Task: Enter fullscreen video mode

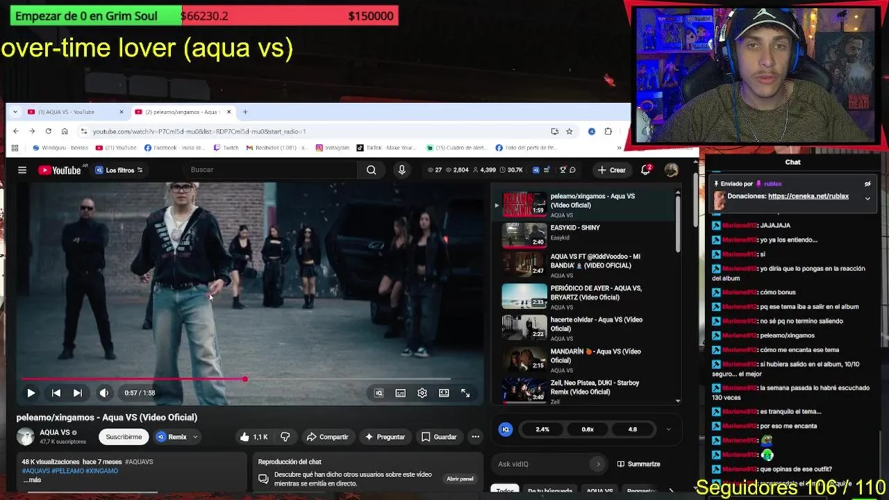Action: coord(465,393)
